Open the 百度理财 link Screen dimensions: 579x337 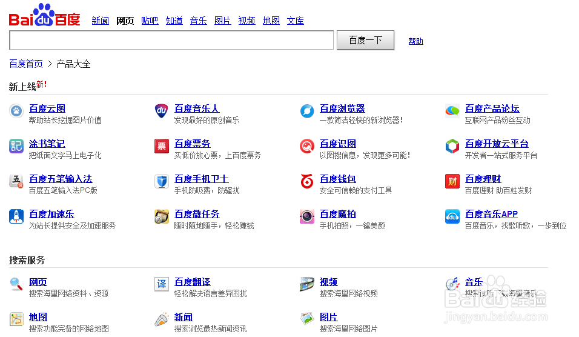click(483, 179)
